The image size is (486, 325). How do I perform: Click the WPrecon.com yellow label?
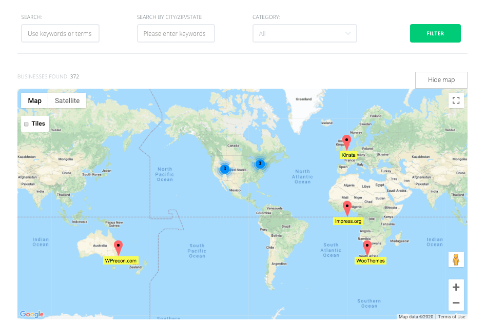(121, 260)
